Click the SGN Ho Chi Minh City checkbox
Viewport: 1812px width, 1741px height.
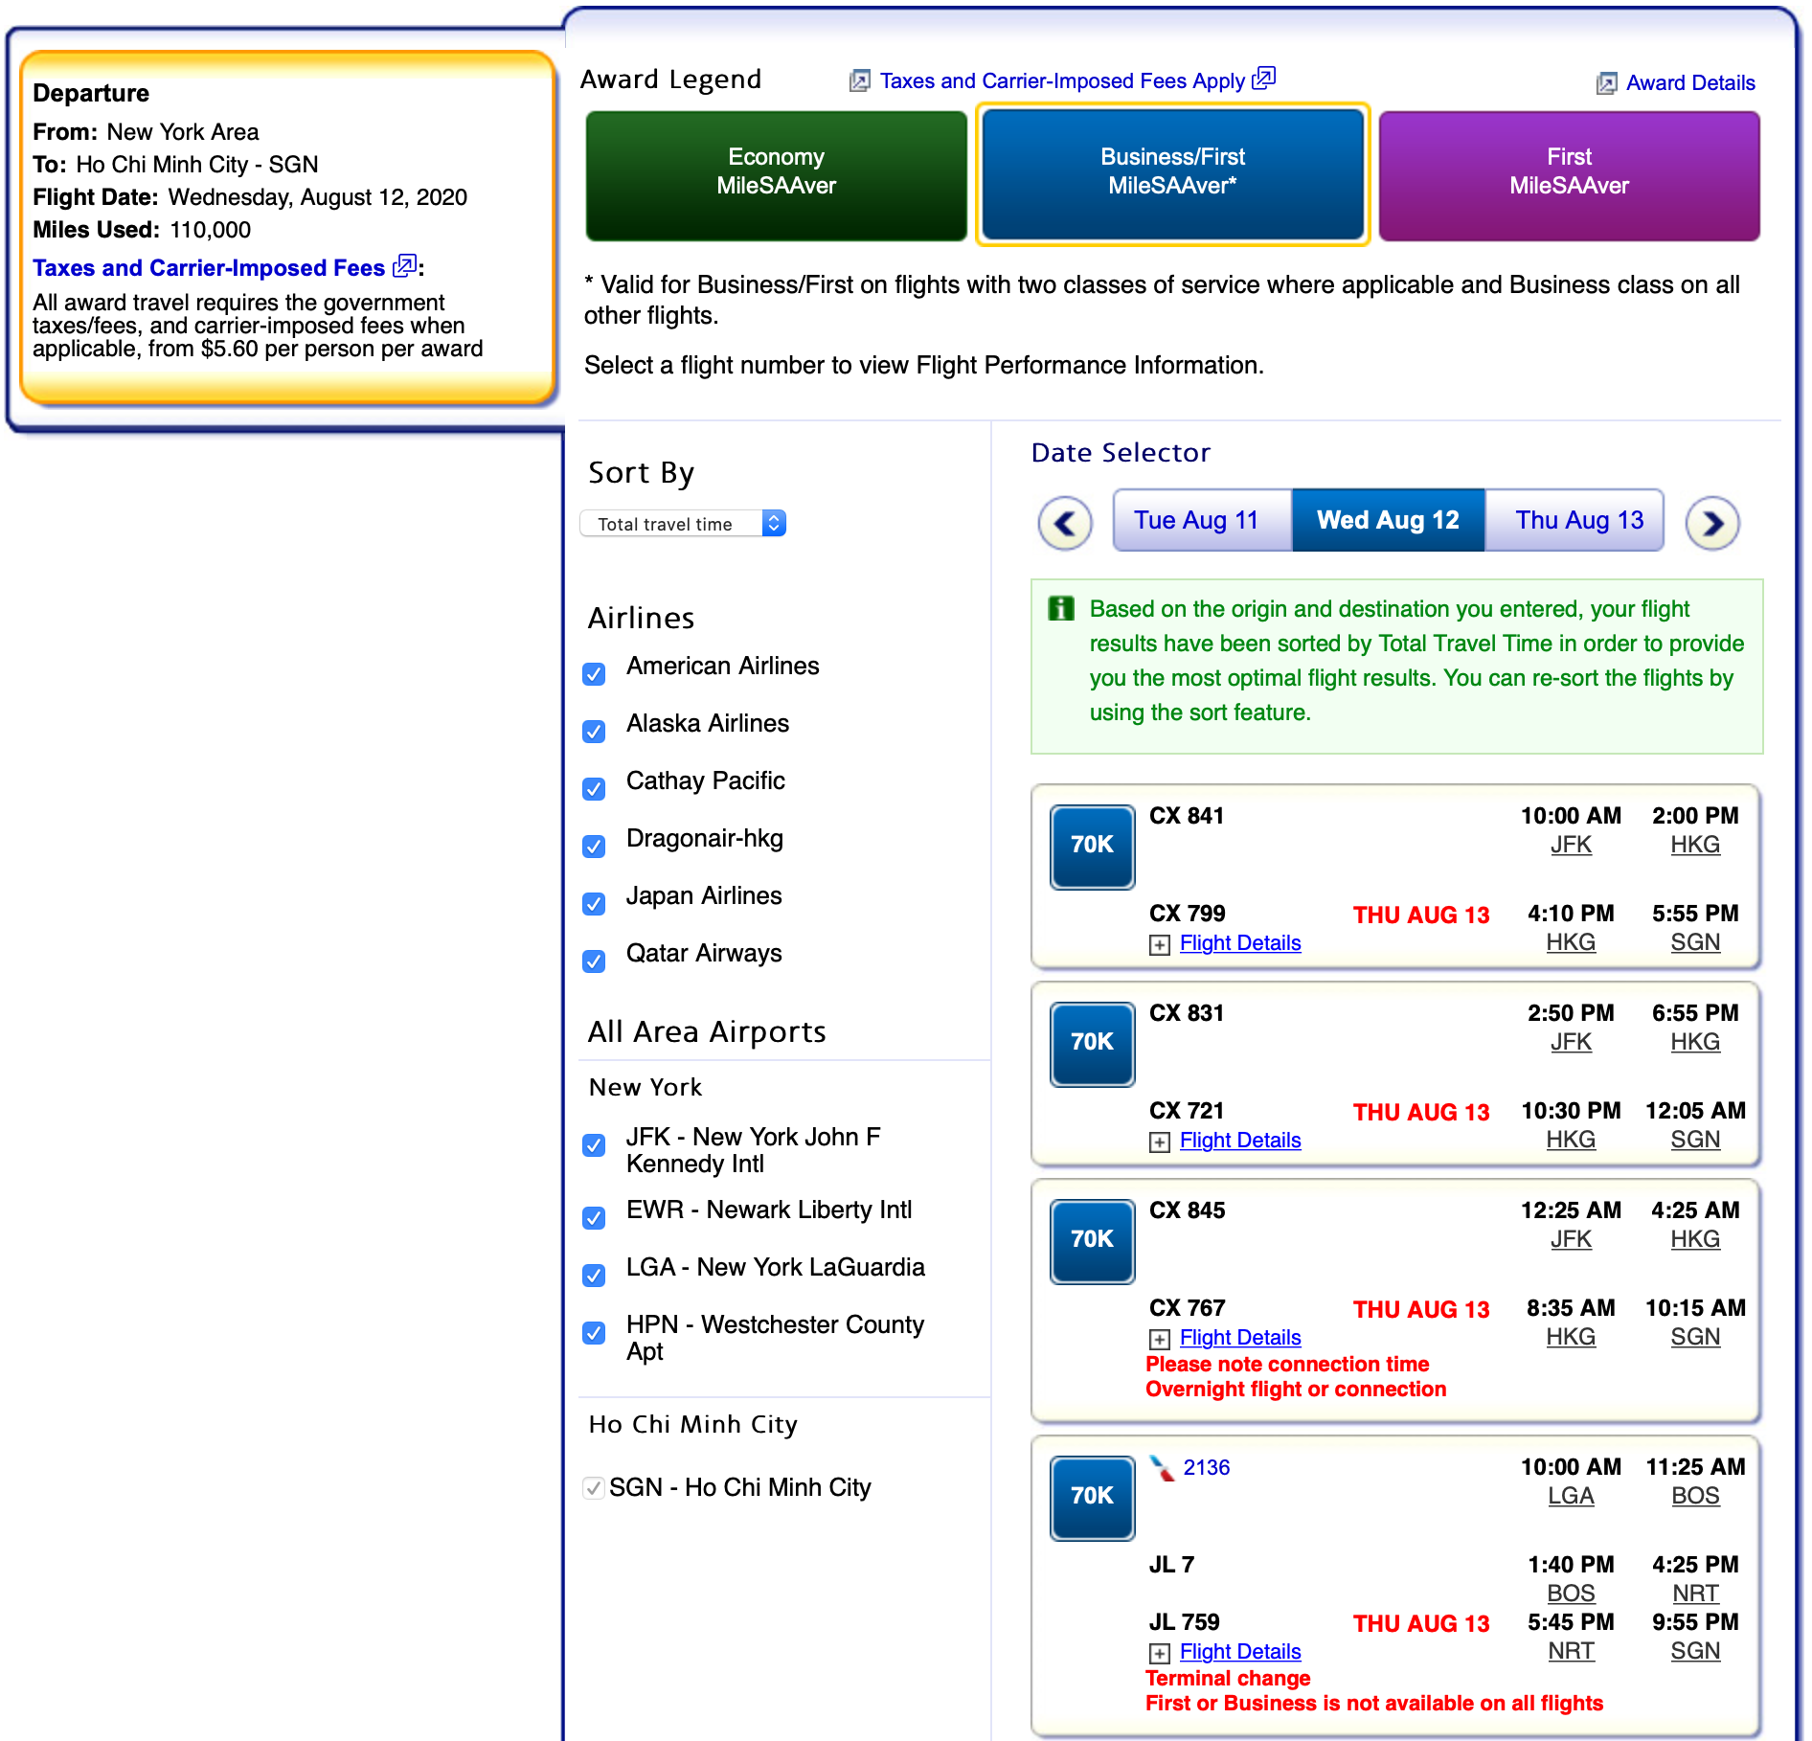coord(594,1488)
